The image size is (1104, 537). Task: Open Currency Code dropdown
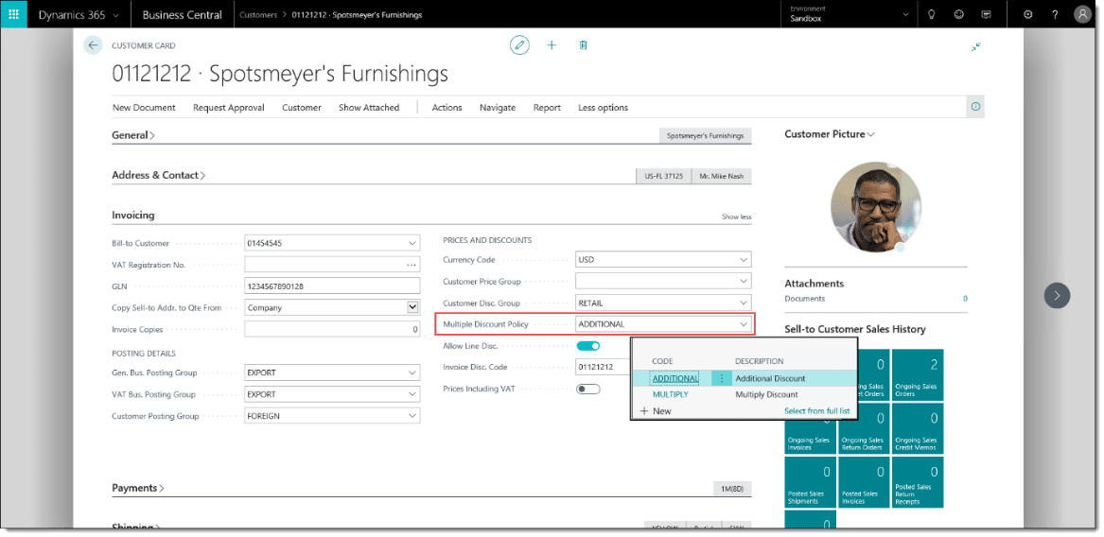click(743, 260)
